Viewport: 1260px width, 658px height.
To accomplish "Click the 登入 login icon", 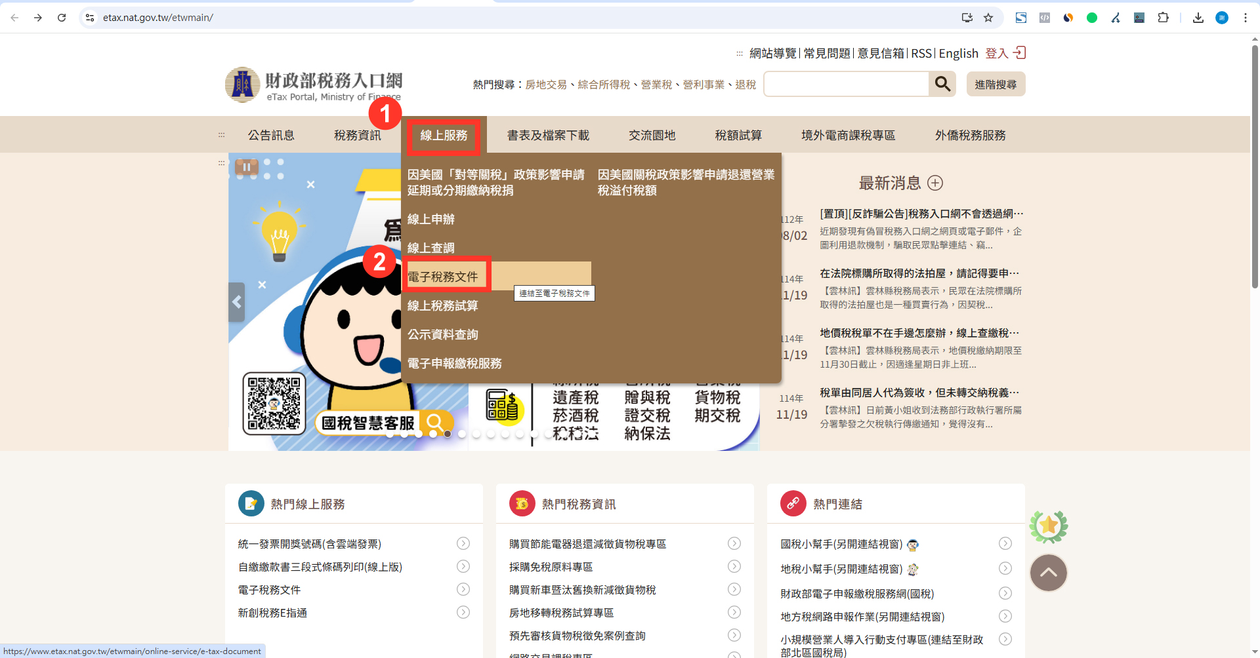I will (x=1019, y=53).
